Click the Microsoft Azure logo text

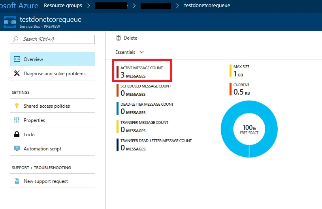point(19,6)
